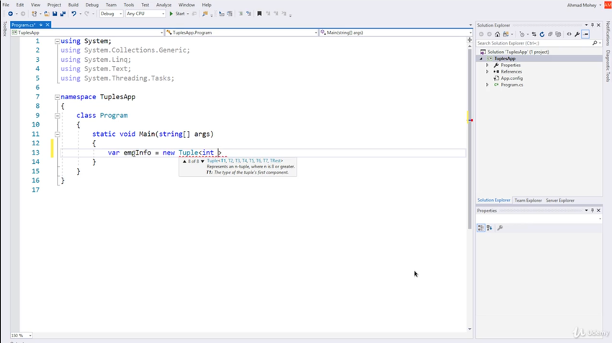Image resolution: width=612 pixels, height=343 pixels.
Task: Open the Debug menu
Action: point(92,5)
